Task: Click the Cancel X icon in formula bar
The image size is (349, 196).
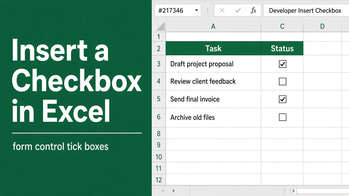Action: (222, 10)
